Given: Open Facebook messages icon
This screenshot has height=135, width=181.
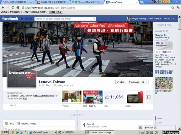Looking at the screenshot, I should point(26,19).
